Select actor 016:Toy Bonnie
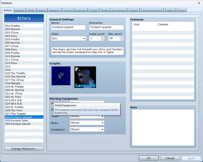The image size is (203, 162). 24,76
